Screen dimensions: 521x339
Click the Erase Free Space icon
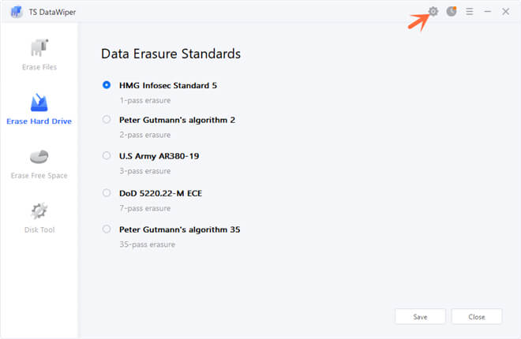39,157
